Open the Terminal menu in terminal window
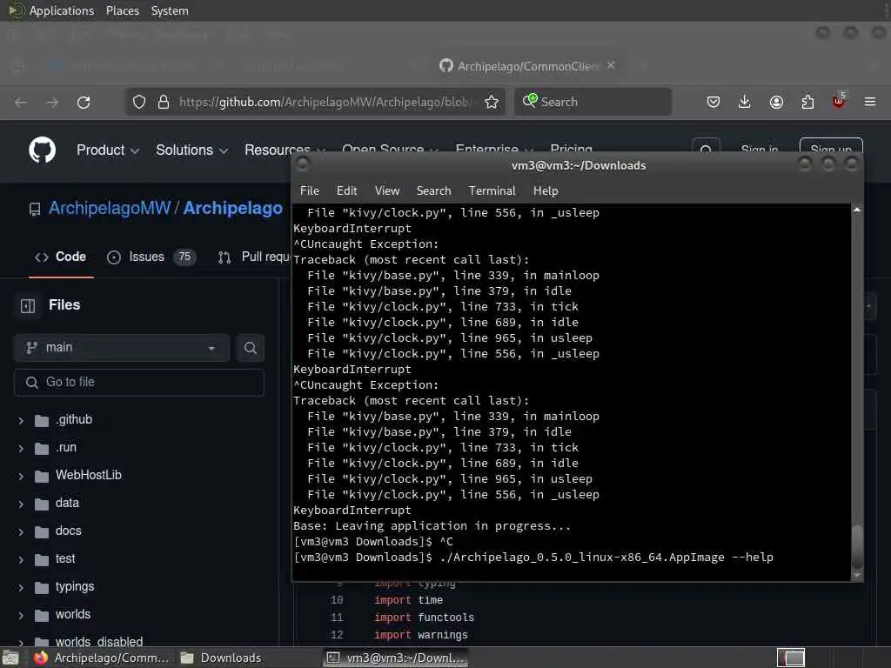The width and height of the screenshot is (891, 668). coord(492,190)
